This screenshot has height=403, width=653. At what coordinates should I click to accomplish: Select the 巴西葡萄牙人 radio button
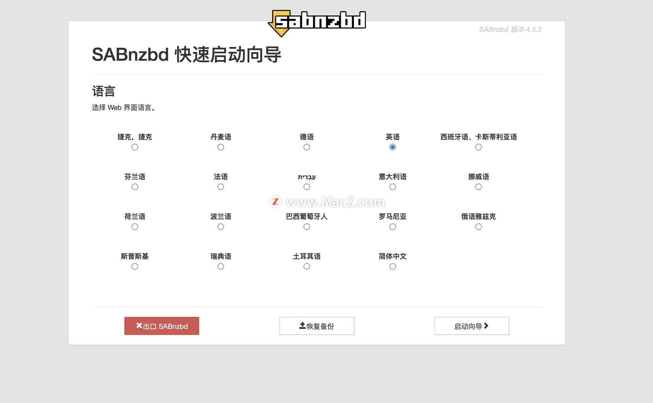[x=307, y=227]
